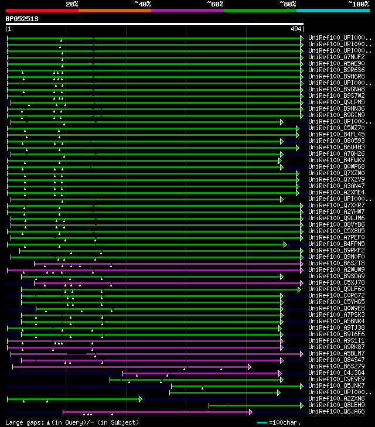Select the UniRef100_Q7XZV9 label

336,179
